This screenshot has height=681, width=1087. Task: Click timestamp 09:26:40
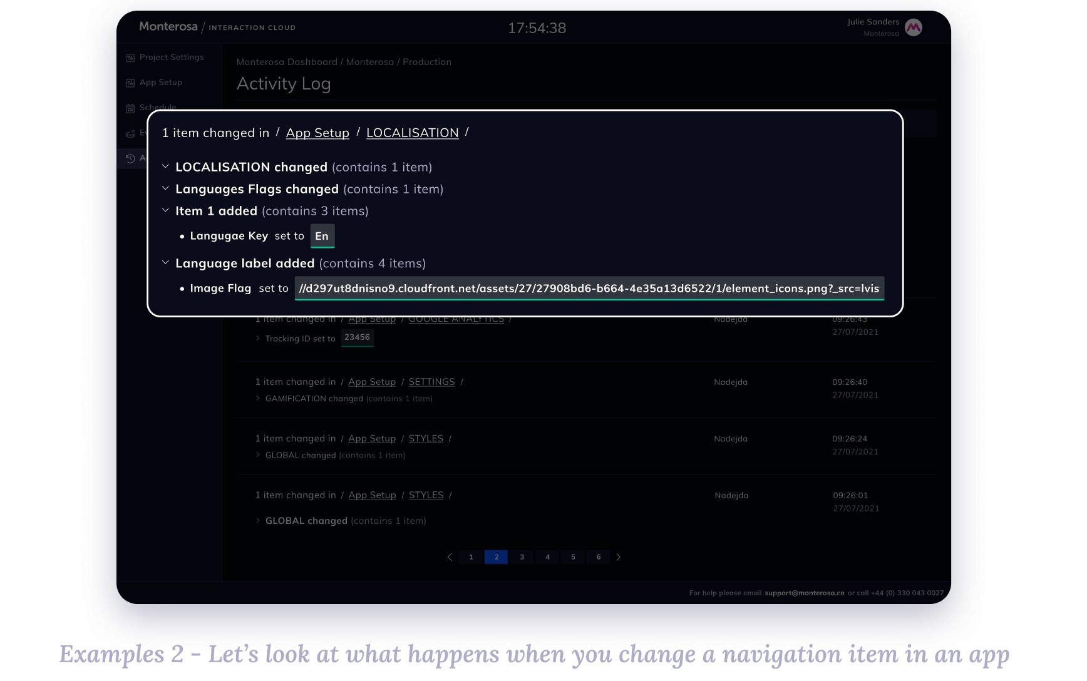pyautogui.click(x=850, y=382)
